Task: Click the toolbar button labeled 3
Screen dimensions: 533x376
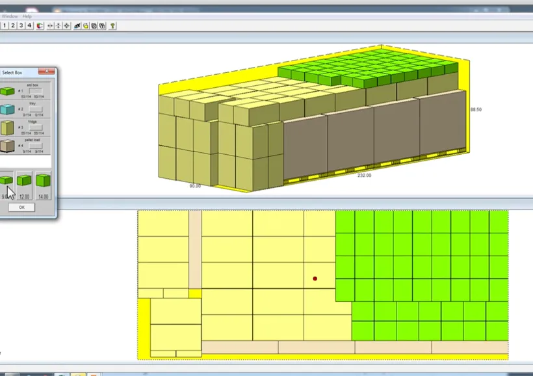Action: pyautogui.click(x=21, y=25)
